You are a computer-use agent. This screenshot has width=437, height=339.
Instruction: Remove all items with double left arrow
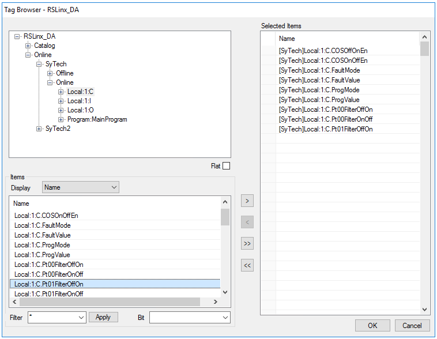[x=247, y=265]
